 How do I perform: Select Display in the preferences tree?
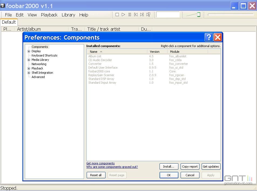(36, 51)
